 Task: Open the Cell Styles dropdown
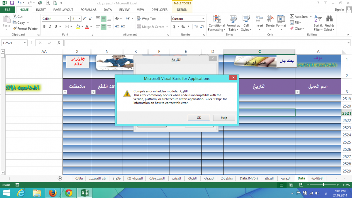click(246, 23)
